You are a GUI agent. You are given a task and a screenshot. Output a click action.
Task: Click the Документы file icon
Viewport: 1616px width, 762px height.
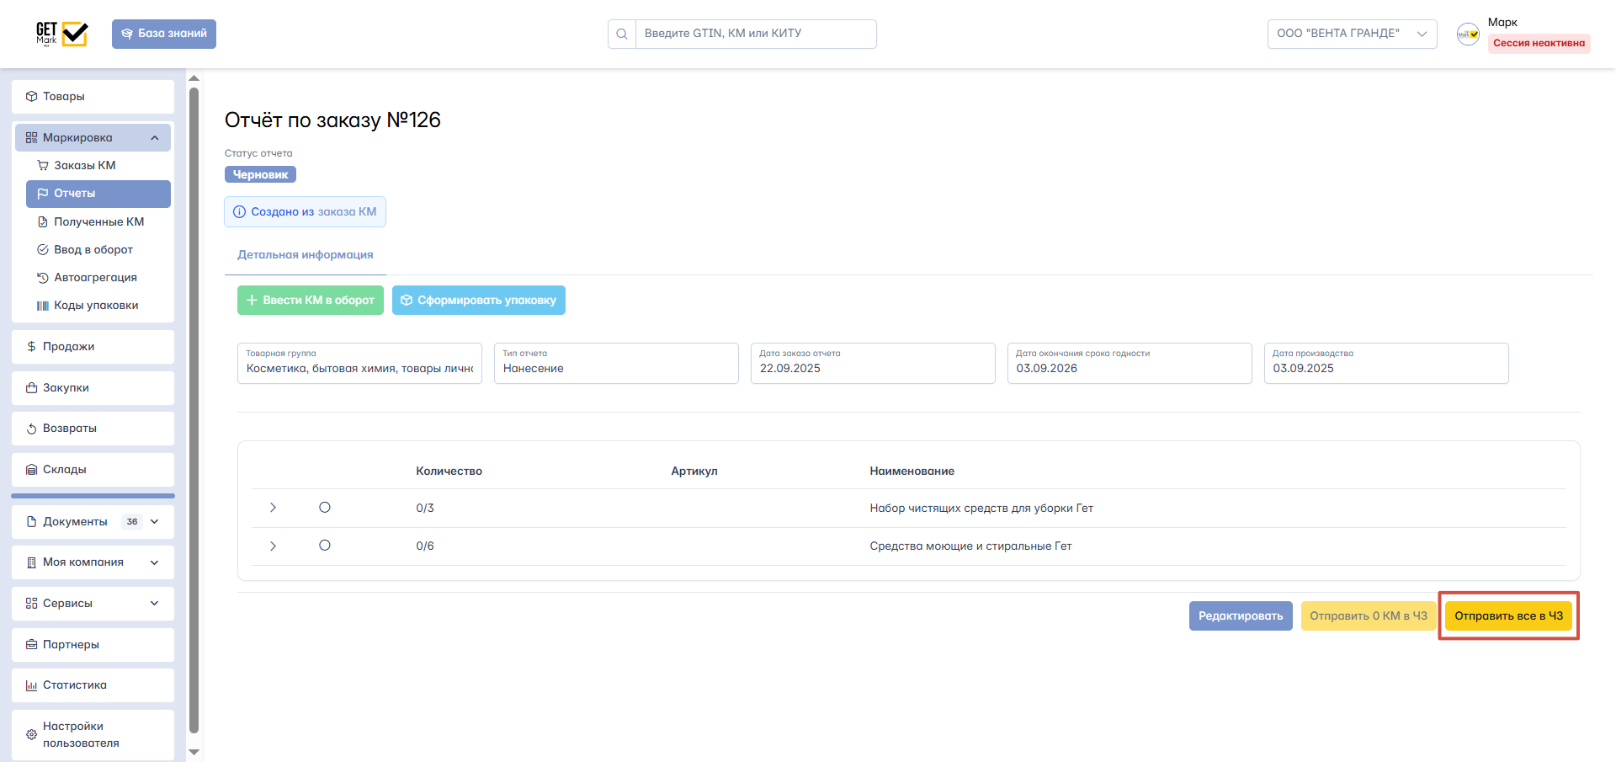31,522
